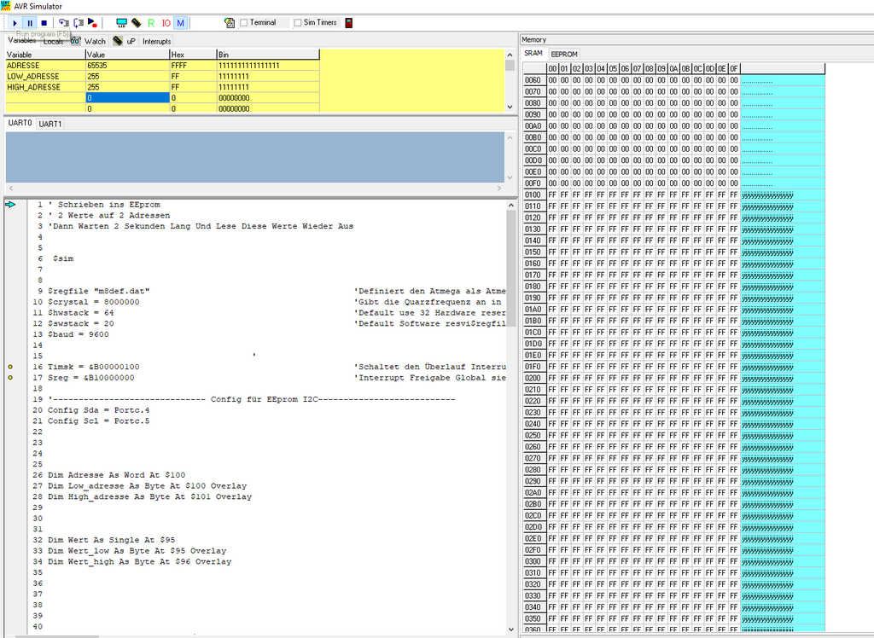Click inside the UART0 output area
Screen dimensions: 874x638
pyautogui.click(x=254, y=157)
